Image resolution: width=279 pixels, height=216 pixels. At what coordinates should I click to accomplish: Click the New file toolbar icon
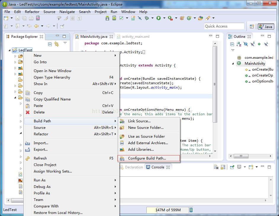[x=6, y=18]
